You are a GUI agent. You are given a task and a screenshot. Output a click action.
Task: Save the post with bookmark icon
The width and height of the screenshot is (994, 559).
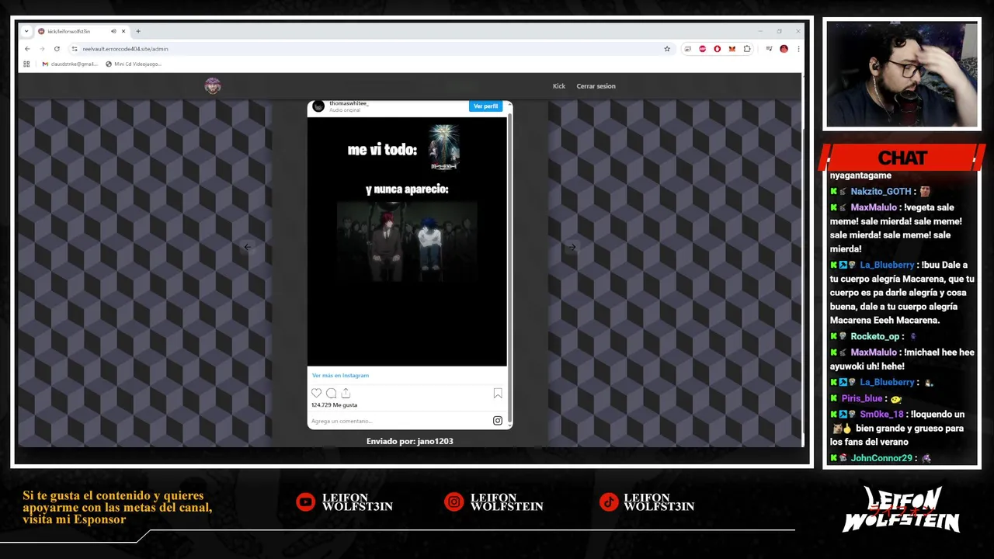pos(498,394)
